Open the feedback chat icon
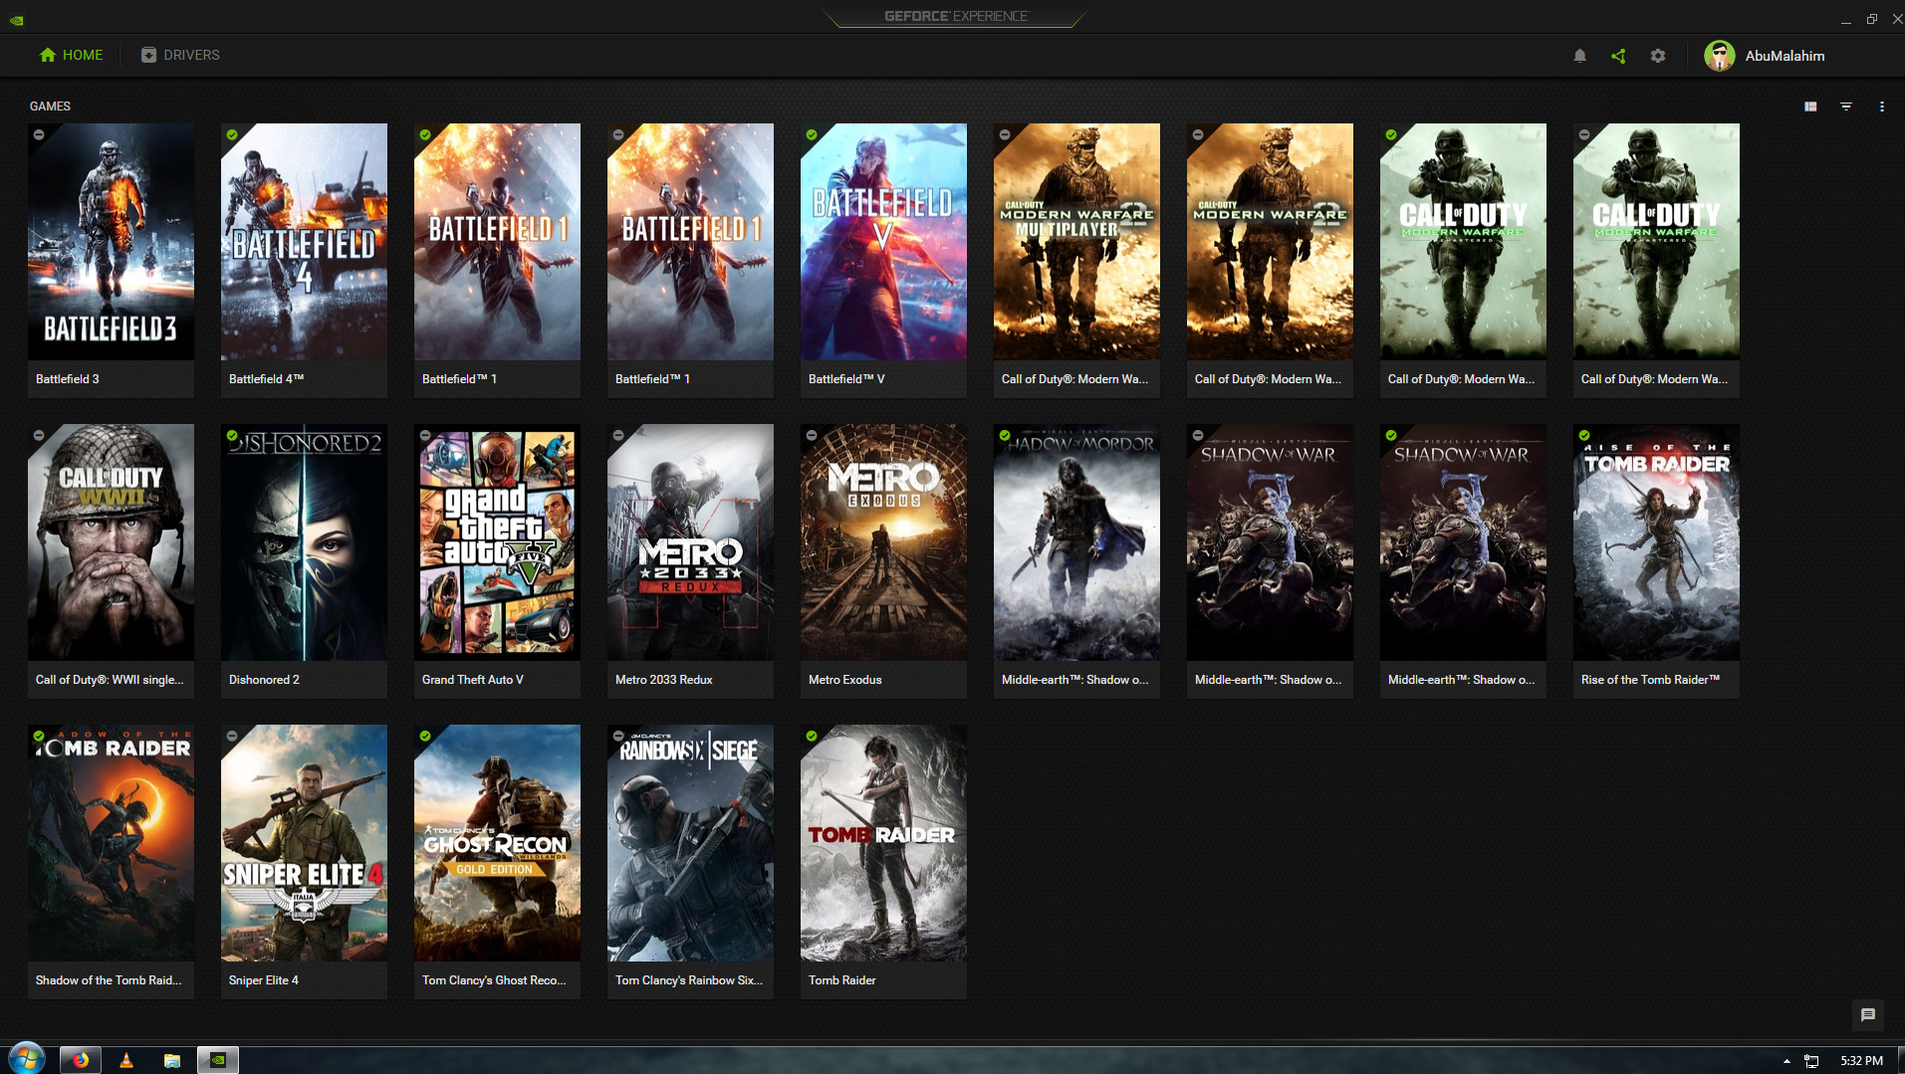This screenshot has width=1905, height=1074. [1868, 1014]
